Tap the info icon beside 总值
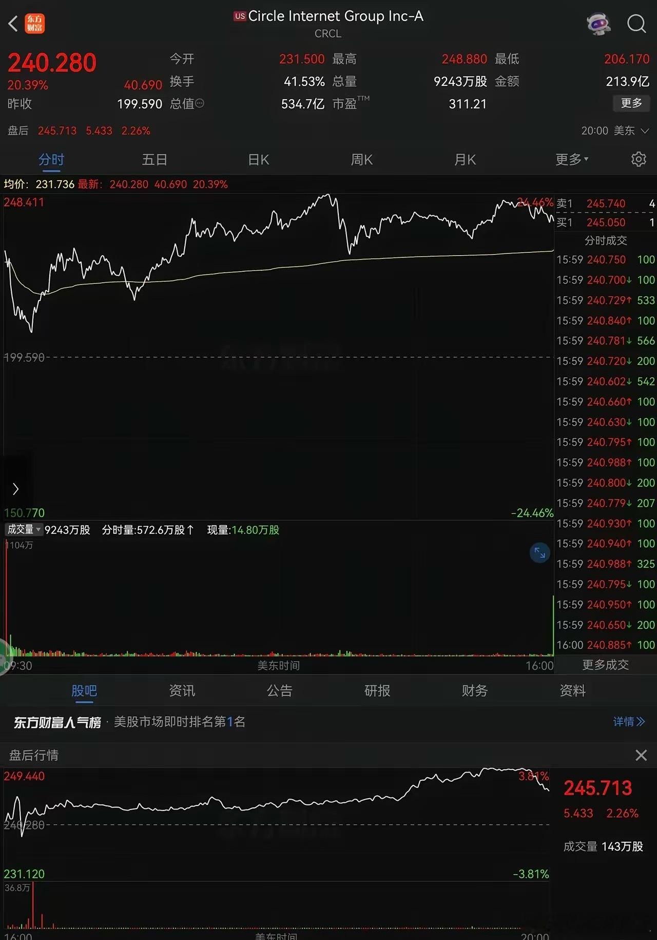Image resolution: width=657 pixels, height=940 pixels. (200, 103)
